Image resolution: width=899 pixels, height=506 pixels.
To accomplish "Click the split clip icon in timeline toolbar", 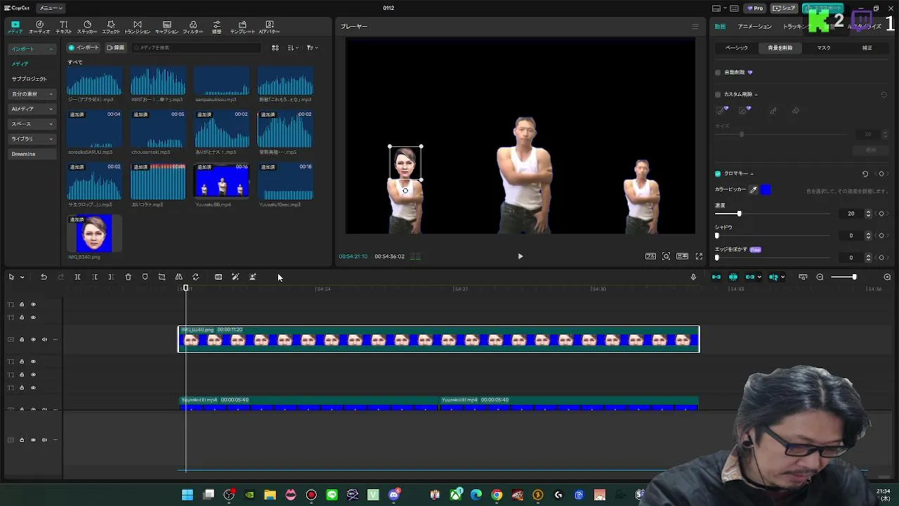I will coord(77,277).
